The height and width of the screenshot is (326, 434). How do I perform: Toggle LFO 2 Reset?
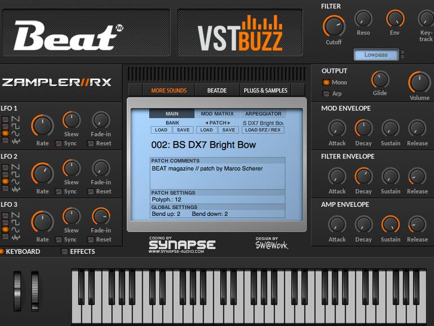click(x=91, y=191)
